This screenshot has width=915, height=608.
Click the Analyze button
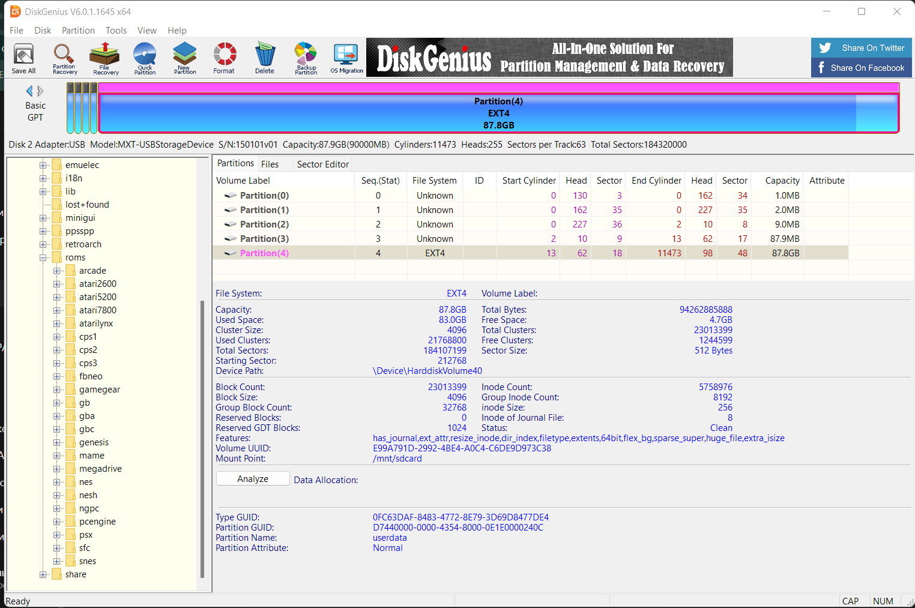click(x=253, y=479)
